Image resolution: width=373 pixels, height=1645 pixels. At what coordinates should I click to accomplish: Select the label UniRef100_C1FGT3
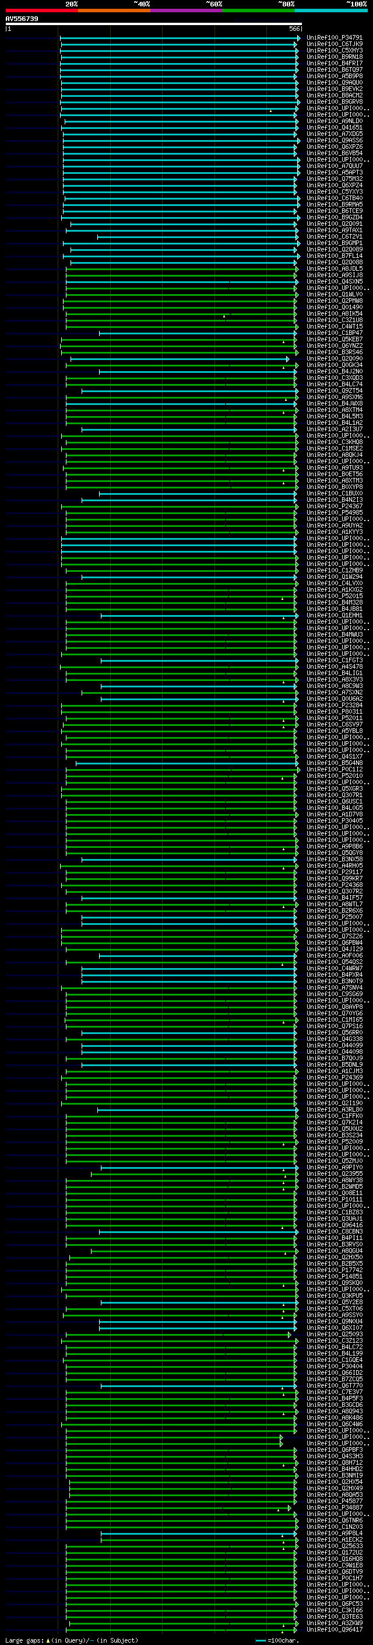coord(335,661)
